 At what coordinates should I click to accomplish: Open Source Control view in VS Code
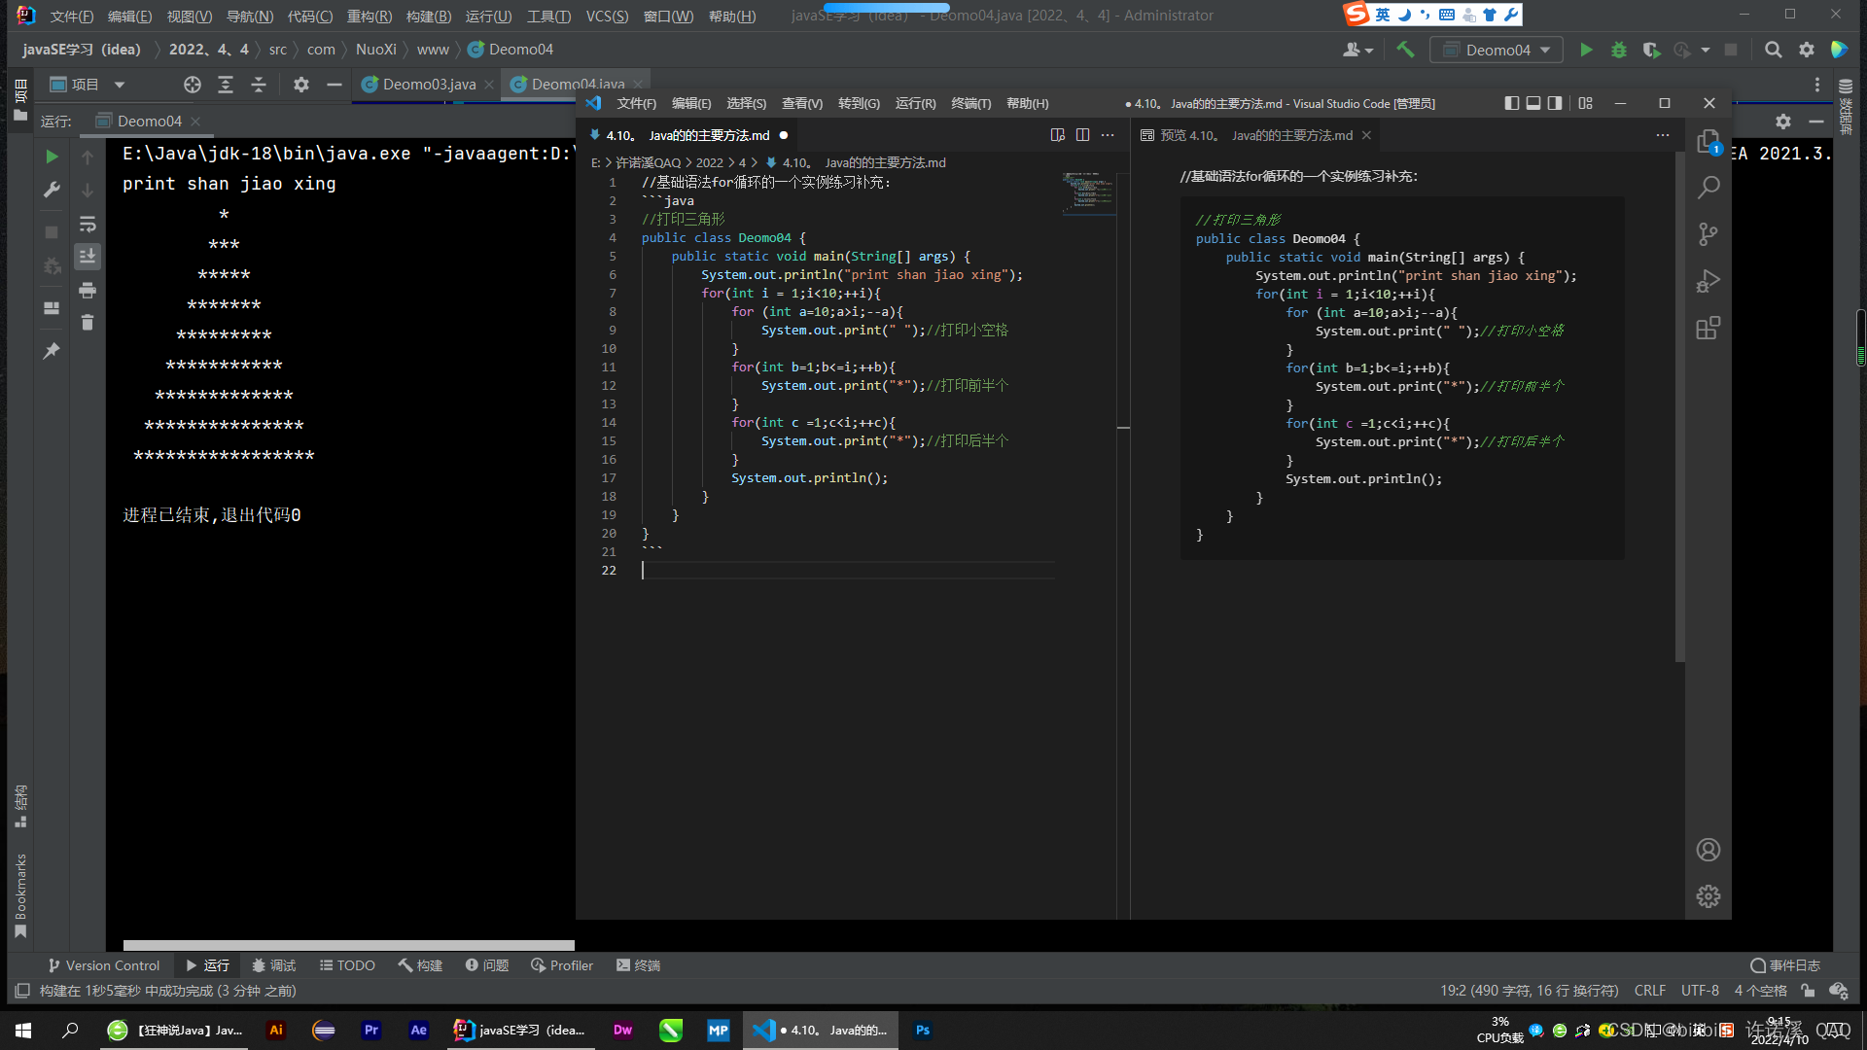point(1708,234)
